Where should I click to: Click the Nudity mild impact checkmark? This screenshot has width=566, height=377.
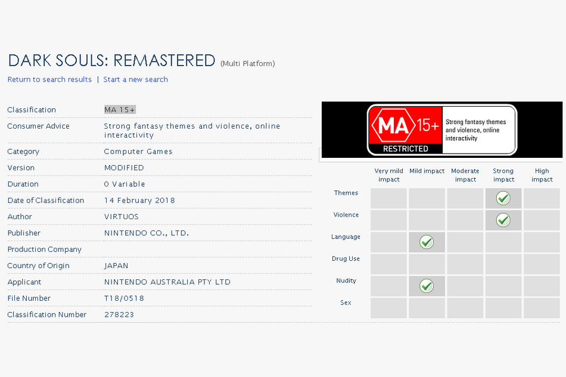coord(427,286)
